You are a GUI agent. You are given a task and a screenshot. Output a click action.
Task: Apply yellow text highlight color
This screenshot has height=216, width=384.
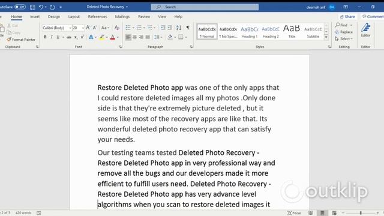coord(102,37)
